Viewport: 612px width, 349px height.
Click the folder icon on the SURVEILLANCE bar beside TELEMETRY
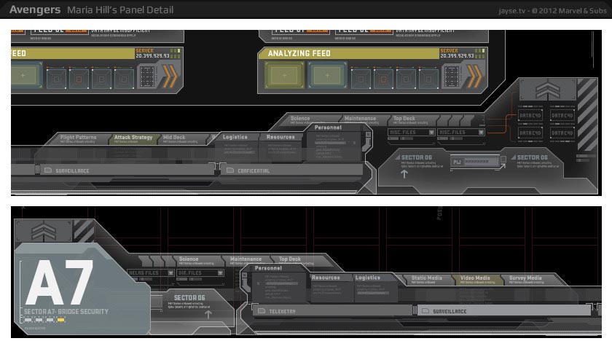(425, 310)
